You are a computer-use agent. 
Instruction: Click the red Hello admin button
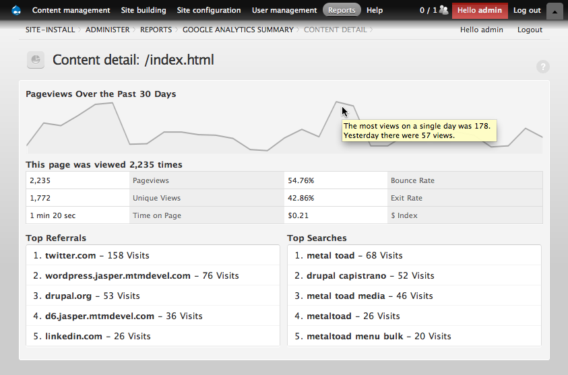coord(480,10)
